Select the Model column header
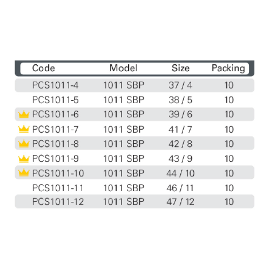This screenshot has height=270, width=270. click(124, 68)
